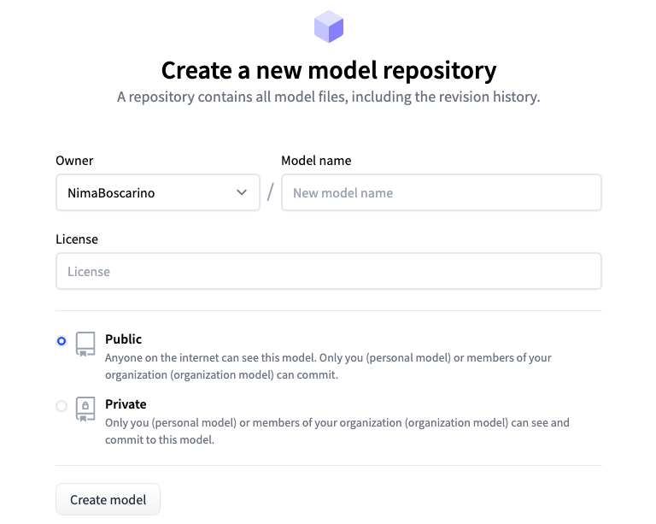Click the Public visibility description text
Screen dimensions: 656x524
pyautogui.click(x=328, y=366)
